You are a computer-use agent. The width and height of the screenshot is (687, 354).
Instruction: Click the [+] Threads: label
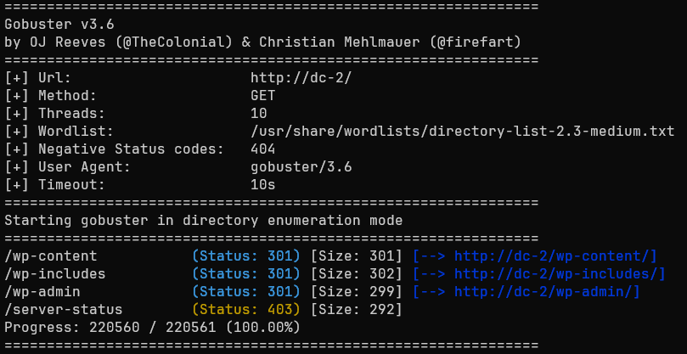55,114
